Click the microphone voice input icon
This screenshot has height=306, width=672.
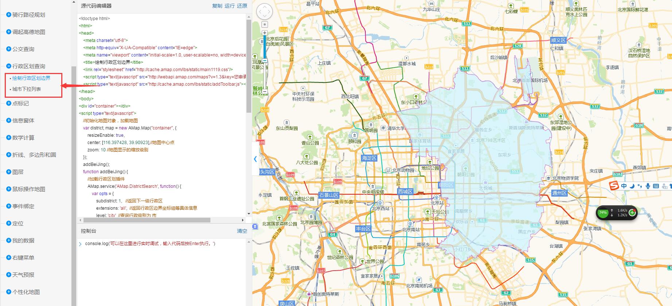point(648,186)
